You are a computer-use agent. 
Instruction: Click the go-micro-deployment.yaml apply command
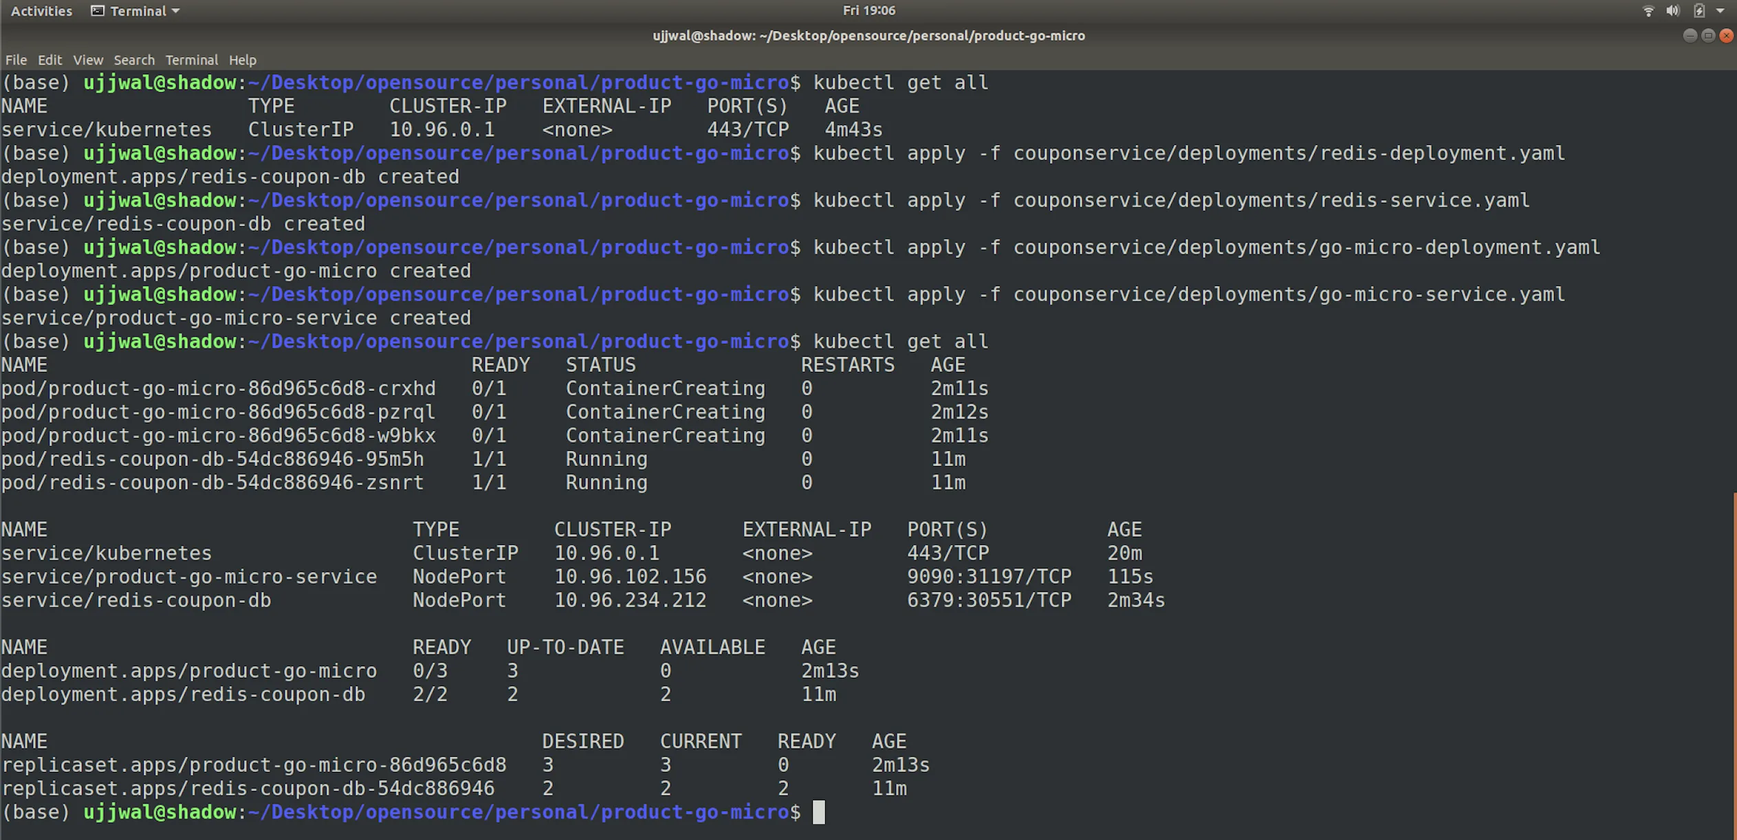coord(1206,247)
